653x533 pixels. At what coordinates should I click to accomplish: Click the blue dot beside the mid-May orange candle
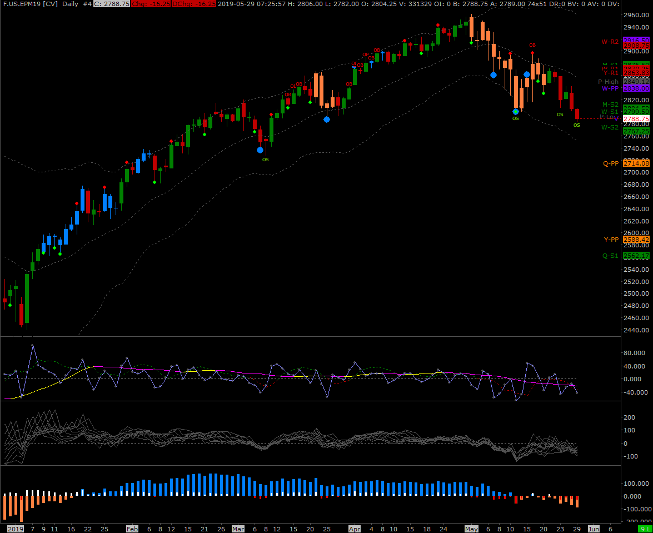pyautogui.click(x=527, y=74)
